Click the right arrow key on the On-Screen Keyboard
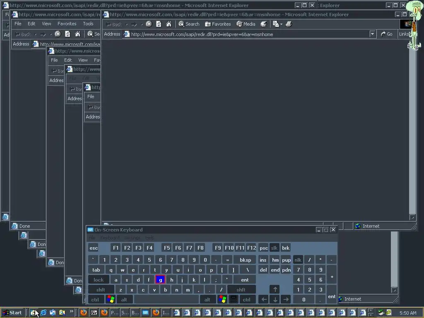 286,300
